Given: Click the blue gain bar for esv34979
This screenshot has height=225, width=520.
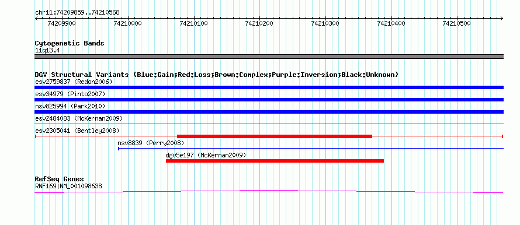Looking at the screenshot, I should [269, 100].
